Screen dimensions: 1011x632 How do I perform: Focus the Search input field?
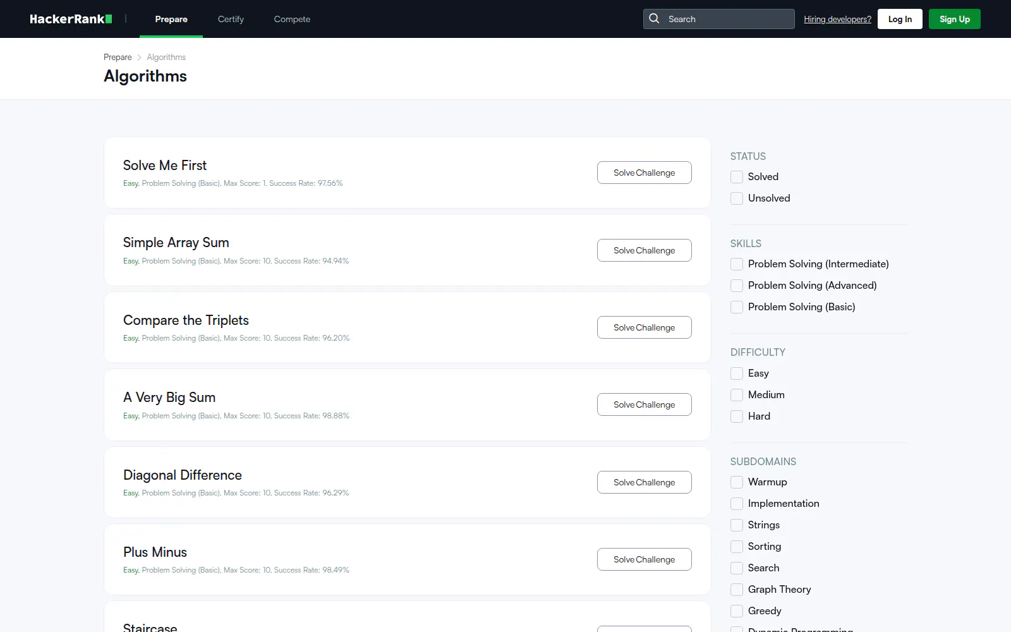tap(719, 19)
